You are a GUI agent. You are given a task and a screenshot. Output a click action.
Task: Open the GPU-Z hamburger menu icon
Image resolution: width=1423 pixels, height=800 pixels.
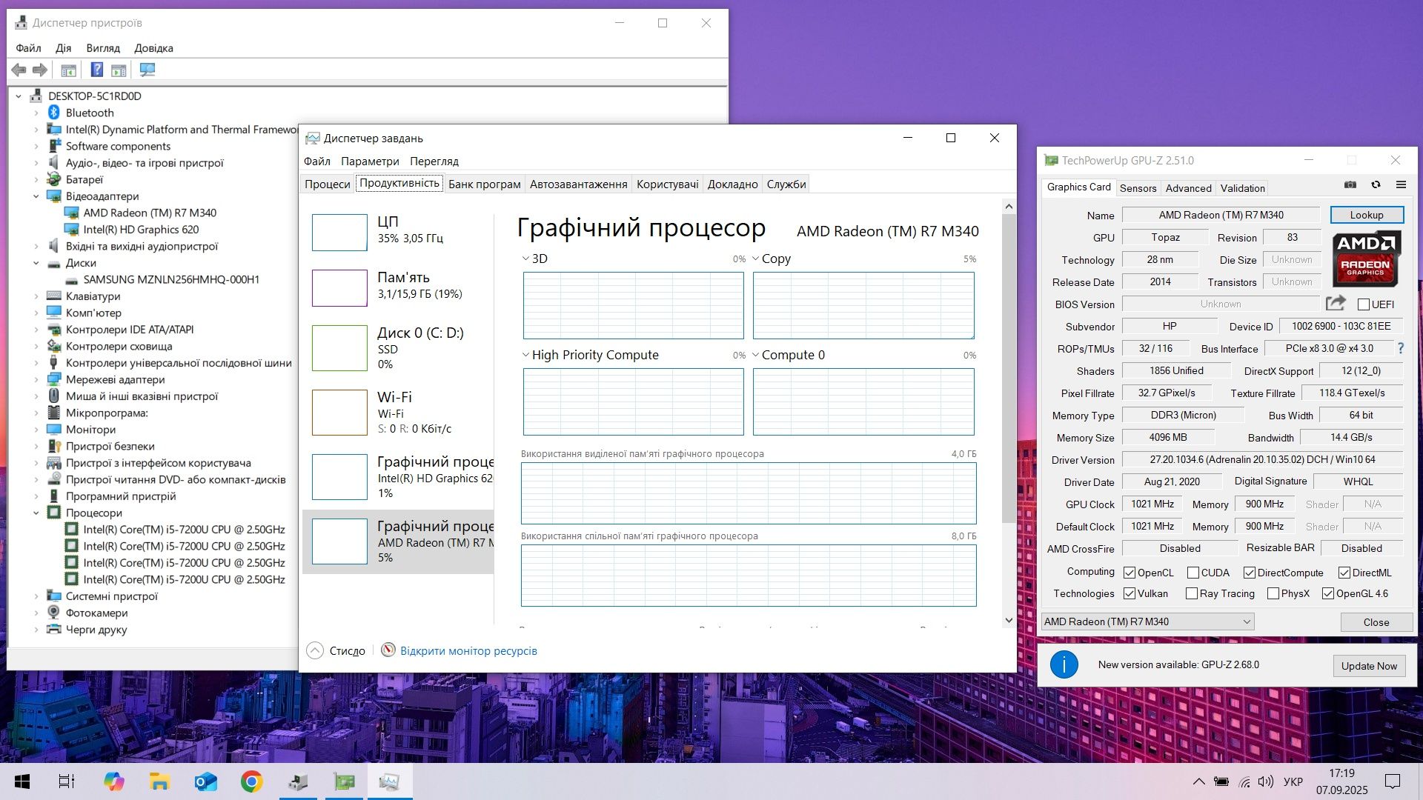(x=1401, y=184)
